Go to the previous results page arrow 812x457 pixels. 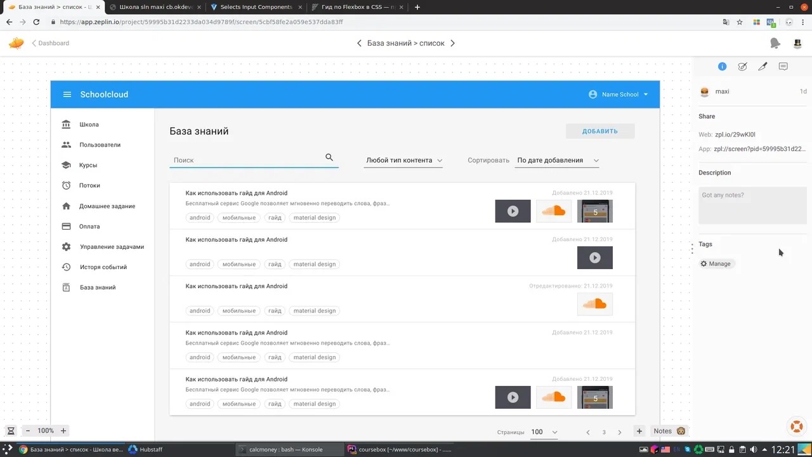(588, 432)
